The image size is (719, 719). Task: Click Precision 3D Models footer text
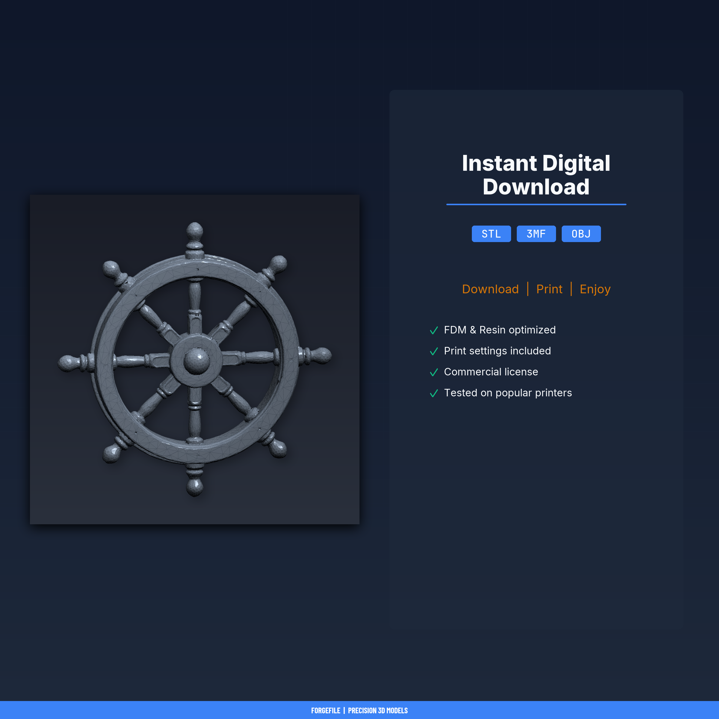point(378,710)
